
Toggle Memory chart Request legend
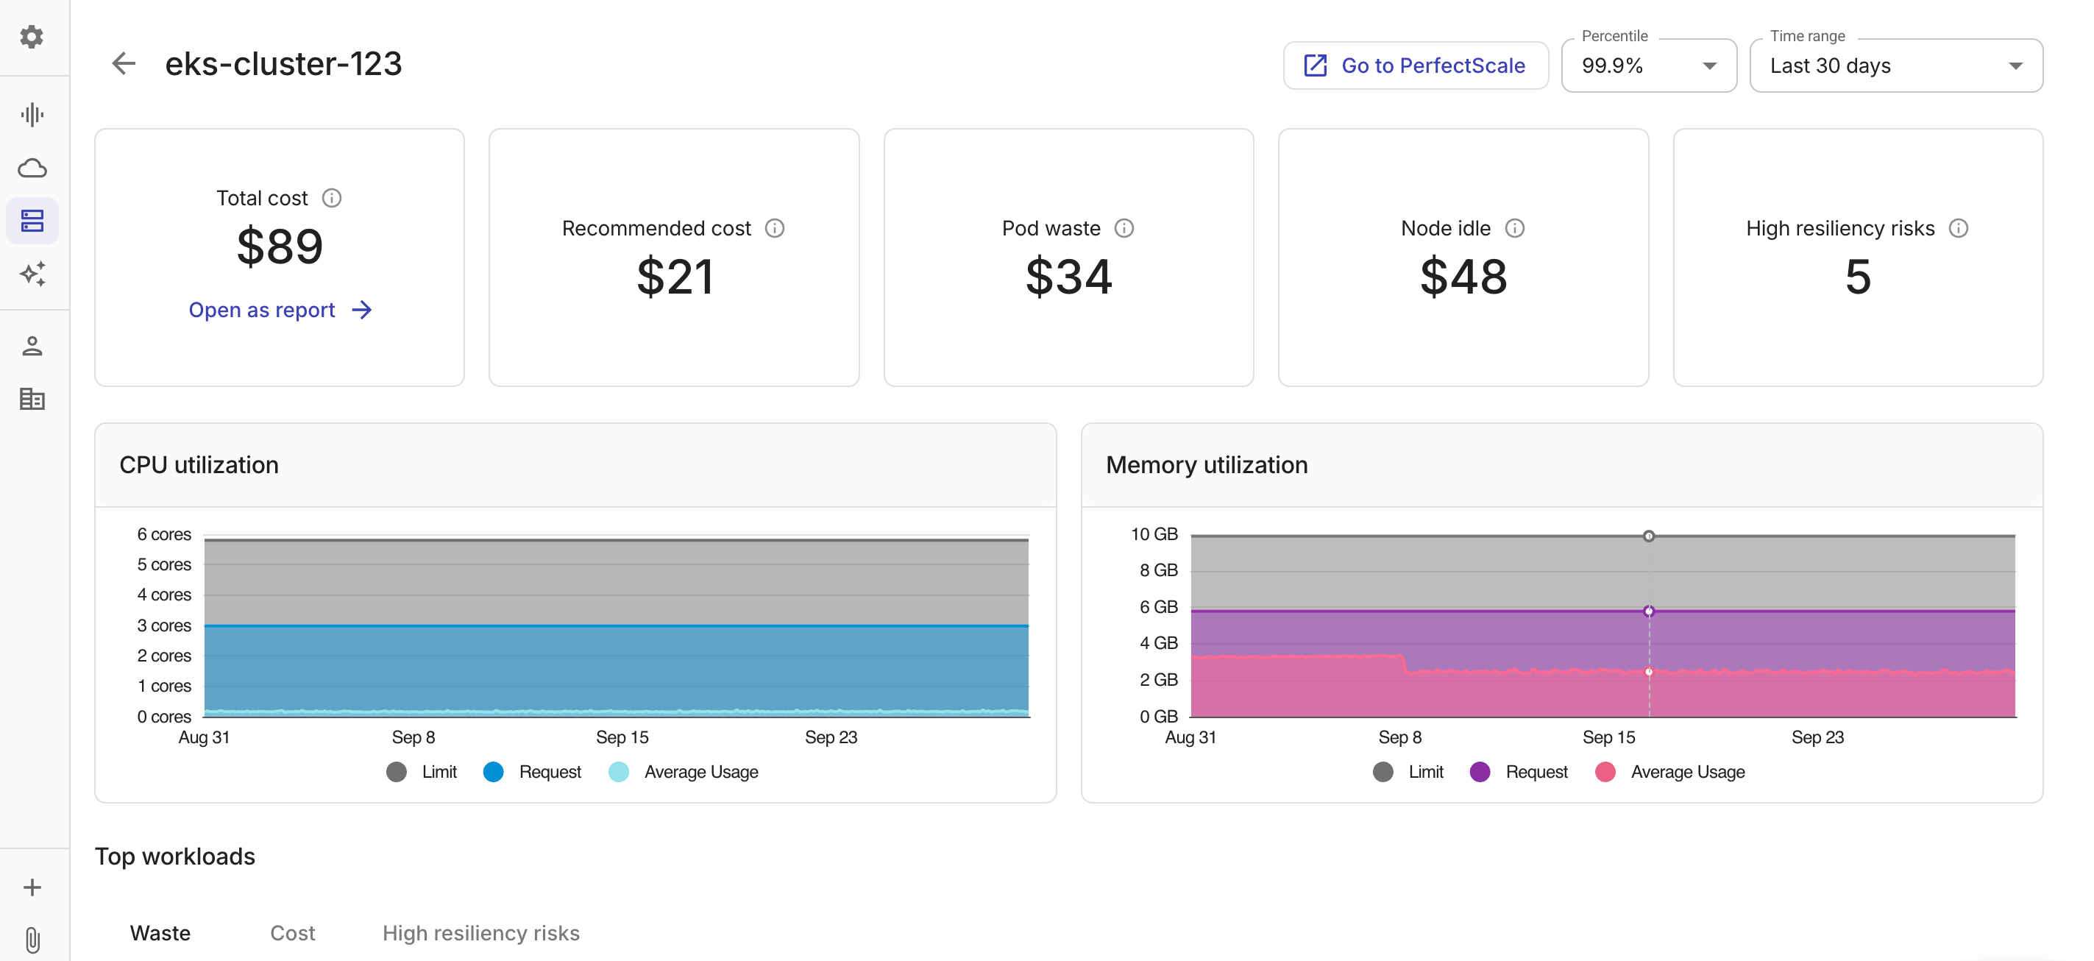pyautogui.click(x=1519, y=772)
